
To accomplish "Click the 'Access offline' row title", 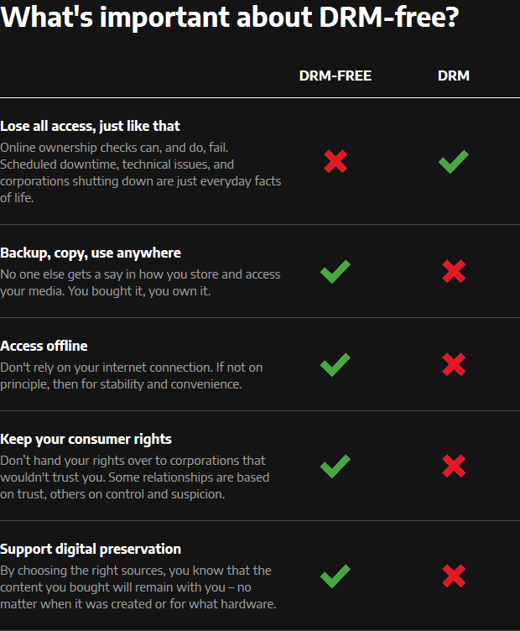I will (x=44, y=346).
